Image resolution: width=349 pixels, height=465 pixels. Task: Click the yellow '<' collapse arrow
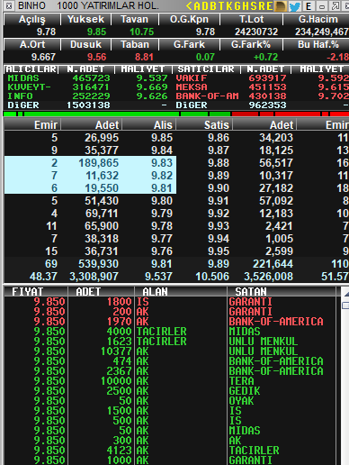pos(189,5)
